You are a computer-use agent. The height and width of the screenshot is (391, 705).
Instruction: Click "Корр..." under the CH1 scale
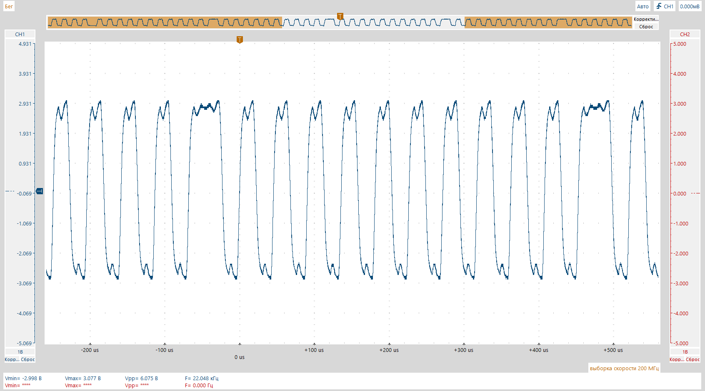(x=12, y=359)
